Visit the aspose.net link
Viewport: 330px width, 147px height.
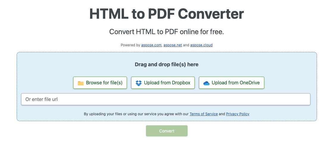click(x=173, y=45)
